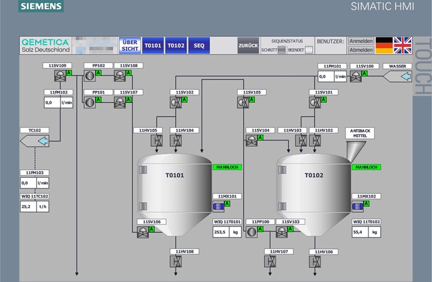This screenshot has height=282, width=432.
Task: Click the WIQ 11T0101 weight value
Action: (220, 232)
